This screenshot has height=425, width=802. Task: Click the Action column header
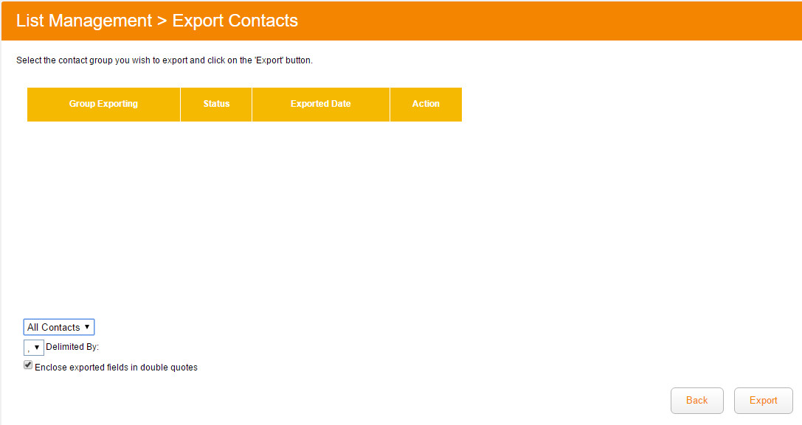426,104
